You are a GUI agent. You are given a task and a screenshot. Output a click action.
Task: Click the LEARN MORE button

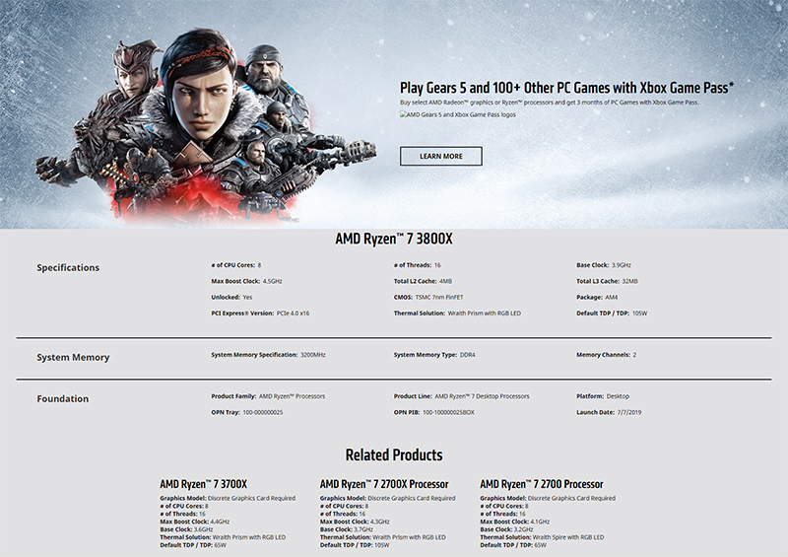click(440, 156)
